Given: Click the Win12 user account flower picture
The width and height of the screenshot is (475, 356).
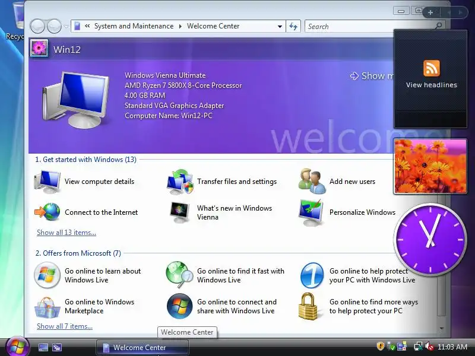Looking at the screenshot, I should tap(39, 49).
